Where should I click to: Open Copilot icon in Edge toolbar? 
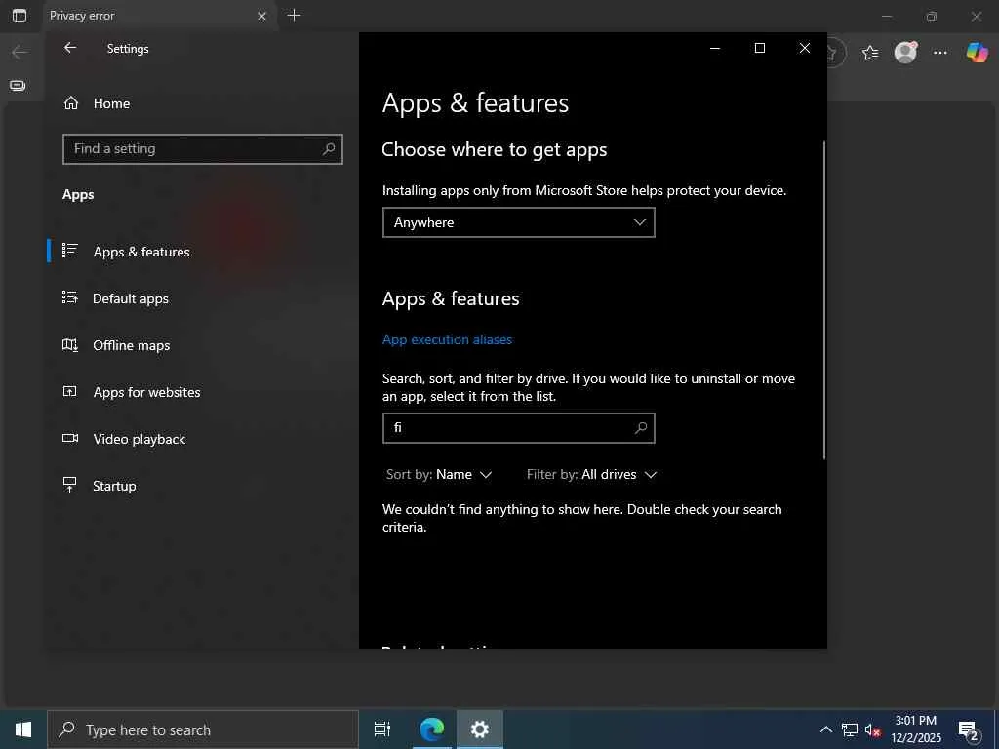click(x=977, y=53)
